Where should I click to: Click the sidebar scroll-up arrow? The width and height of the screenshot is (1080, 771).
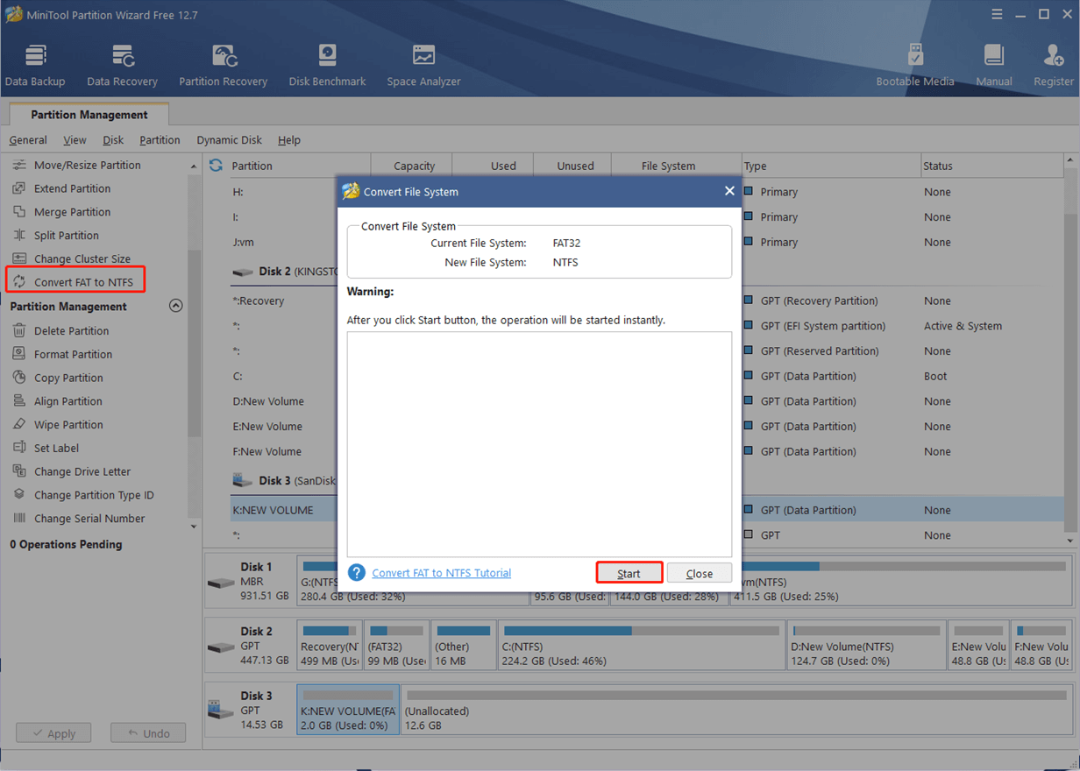pos(194,166)
